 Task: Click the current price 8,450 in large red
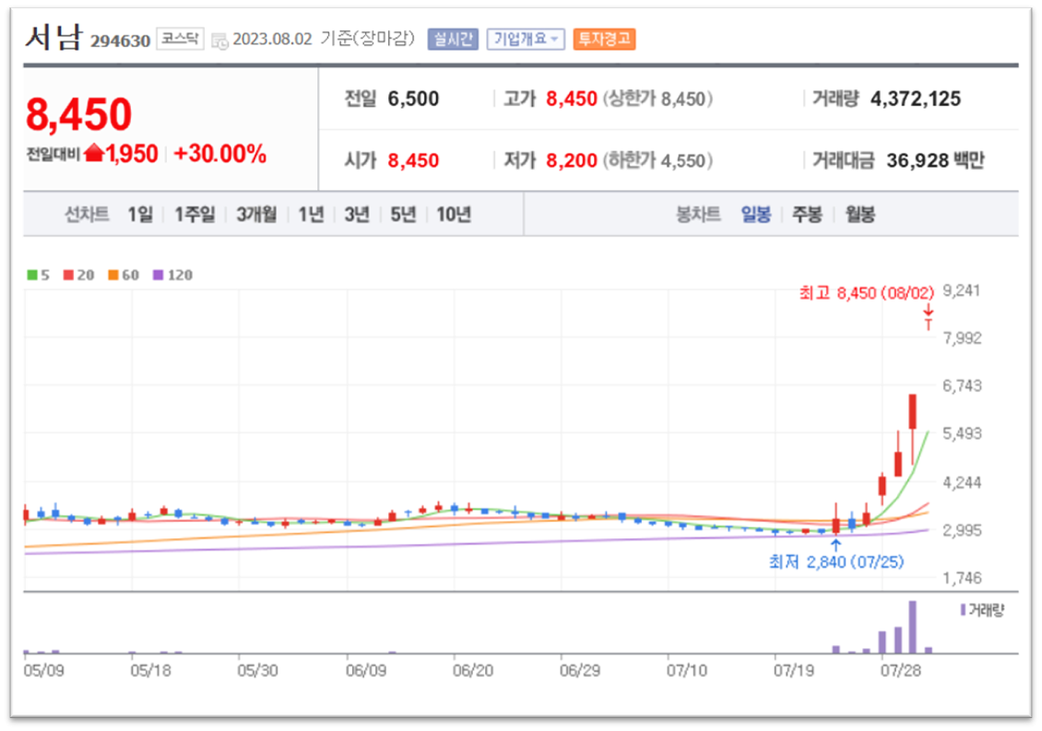78,114
